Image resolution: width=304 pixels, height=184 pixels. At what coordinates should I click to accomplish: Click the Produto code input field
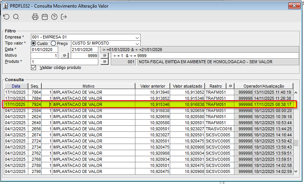coord(65,62)
